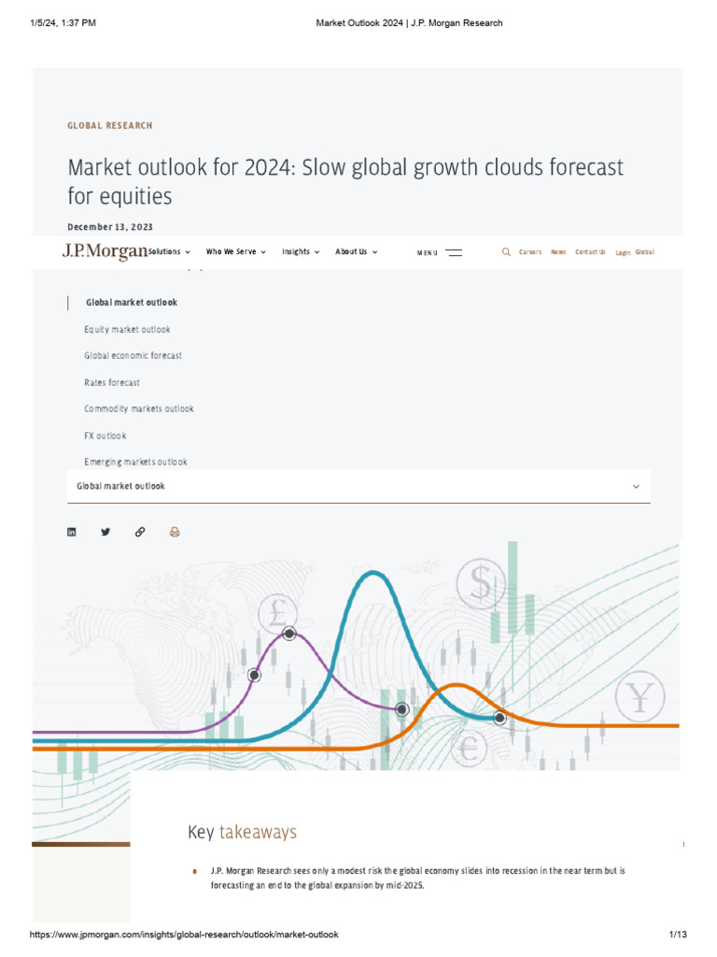This screenshot has height=957, width=717.
Task: Select Commodity markets outlook section
Action: (x=139, y=408)
